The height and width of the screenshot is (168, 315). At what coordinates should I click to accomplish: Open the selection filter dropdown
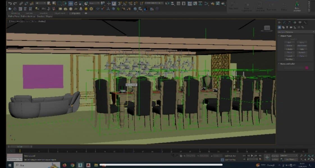(x=41, y=3)
